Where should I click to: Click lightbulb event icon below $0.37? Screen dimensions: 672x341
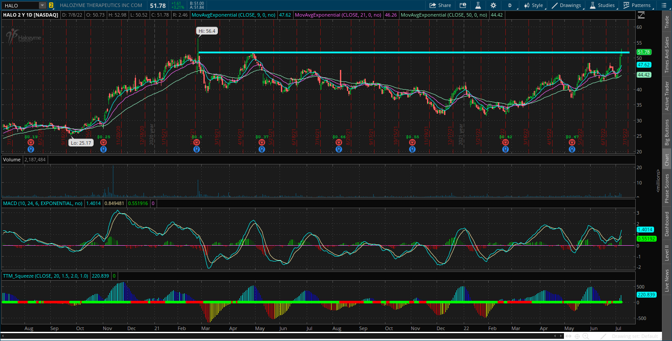pos(262,149)
